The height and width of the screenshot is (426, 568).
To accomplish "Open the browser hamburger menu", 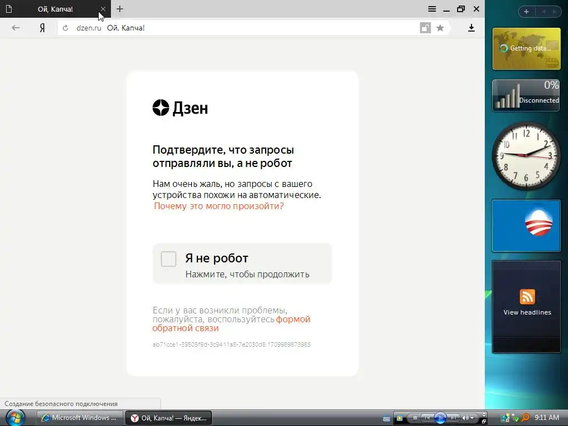I will (x=432, y=9).
